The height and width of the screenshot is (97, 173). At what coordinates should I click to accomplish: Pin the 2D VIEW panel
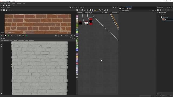tap(70, 8)
